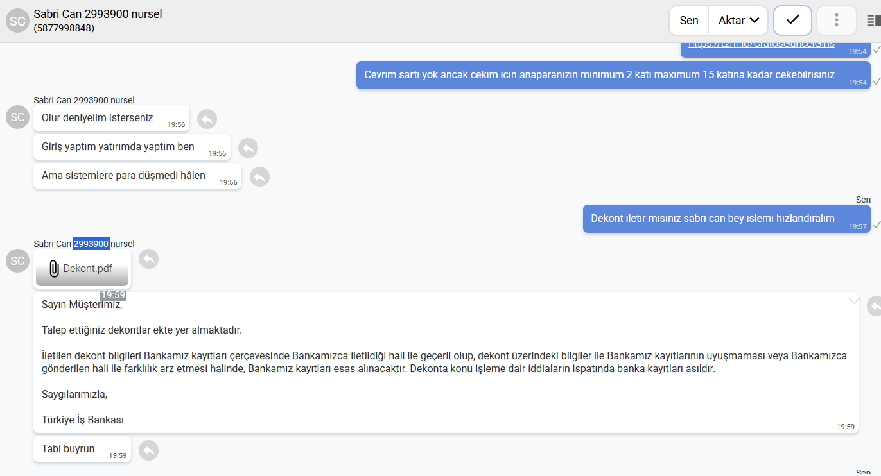881x476 pixels.
Task: Reply to the "Olur deniyelim isterseniz" message
Action: click(x=207, y=119)
